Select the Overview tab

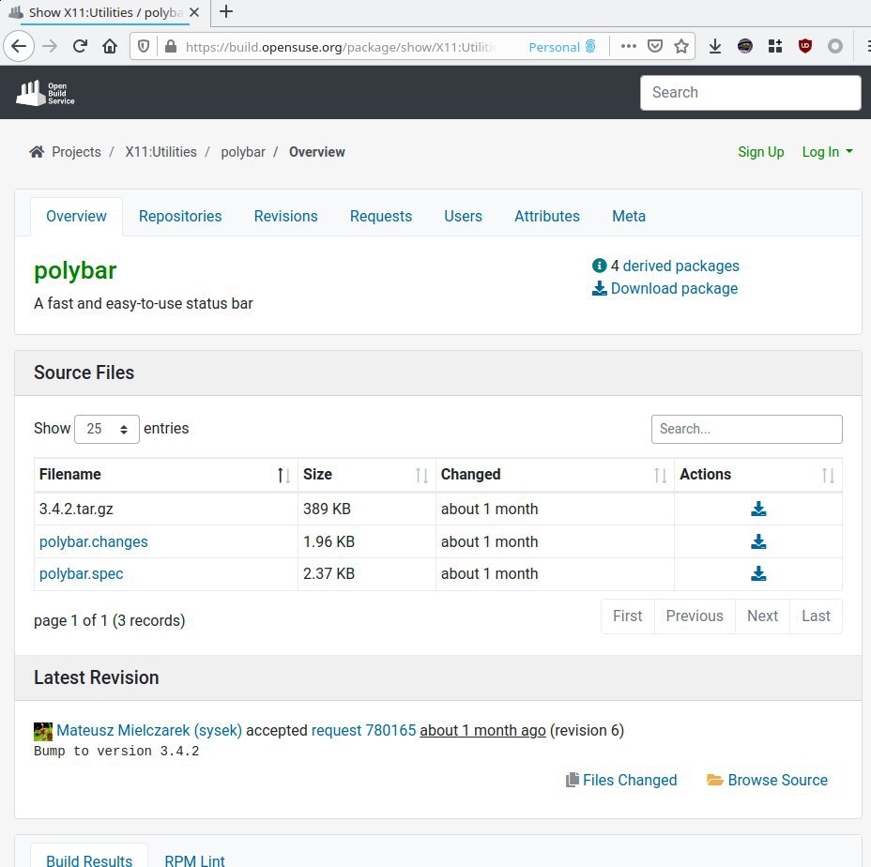click(x=76, y=216)
